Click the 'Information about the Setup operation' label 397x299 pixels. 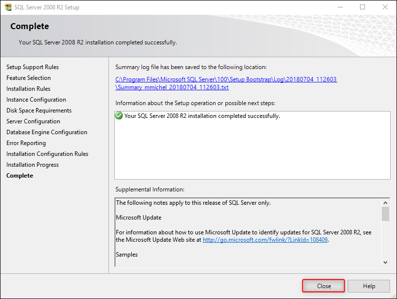pyautogui.click(x=195, y=104)
